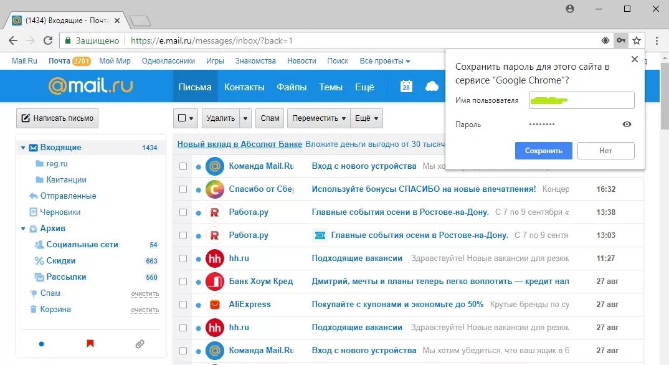
Task: Click the mail.ru logo
Action: (x=90, y=86)
